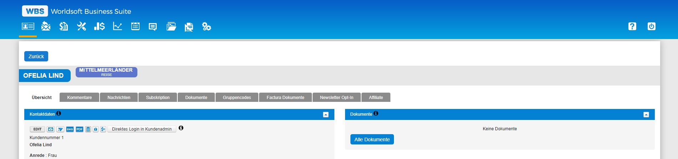Image resolution: width=678 pixels, height=159 pixels.
Task: Open the gears settings module
Action: point(207,27)
